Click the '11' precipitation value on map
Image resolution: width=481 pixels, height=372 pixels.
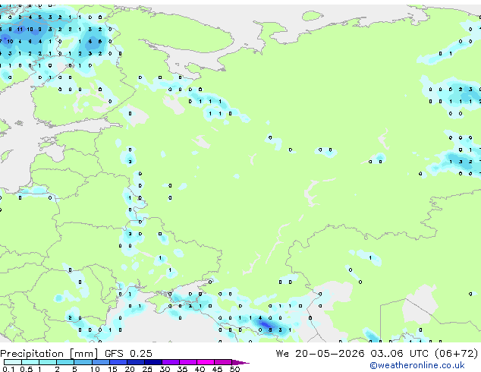coord(20,30)
